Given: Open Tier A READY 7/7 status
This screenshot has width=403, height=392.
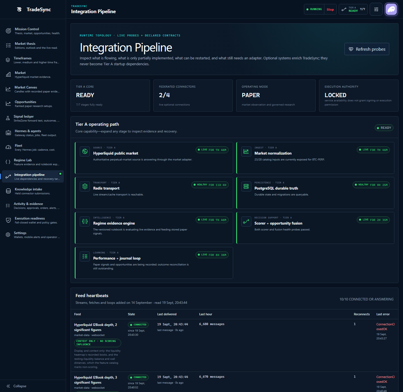Looking at the screenshot, I should 353,9.
